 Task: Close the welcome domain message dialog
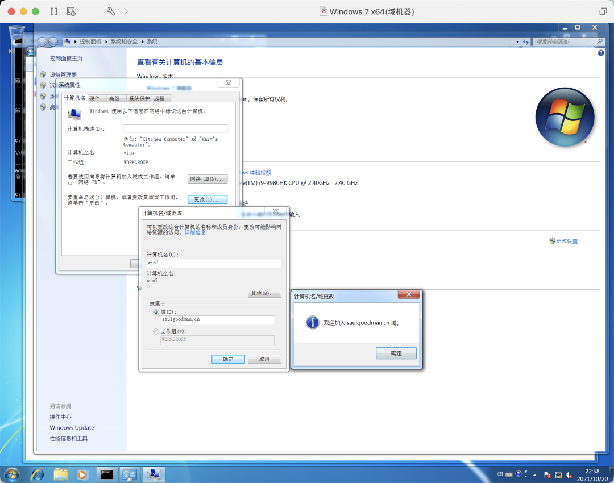(408, 294)
